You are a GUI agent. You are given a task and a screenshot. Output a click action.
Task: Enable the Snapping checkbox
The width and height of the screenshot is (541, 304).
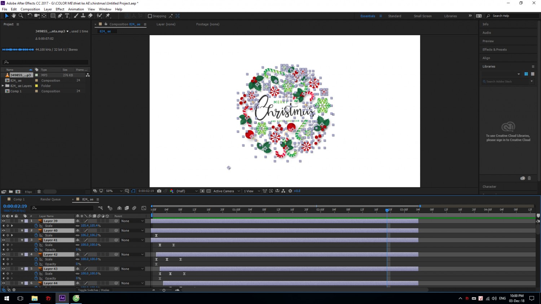click(150, 16)
